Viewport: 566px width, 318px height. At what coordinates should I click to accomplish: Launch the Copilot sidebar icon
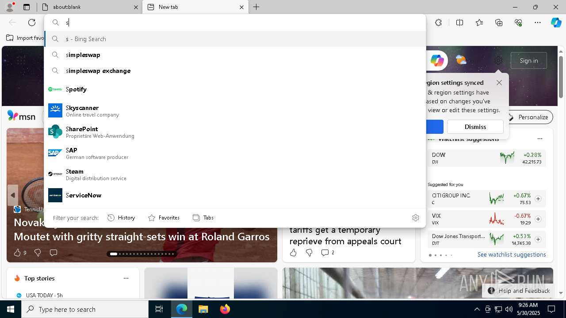pos(556,23)
